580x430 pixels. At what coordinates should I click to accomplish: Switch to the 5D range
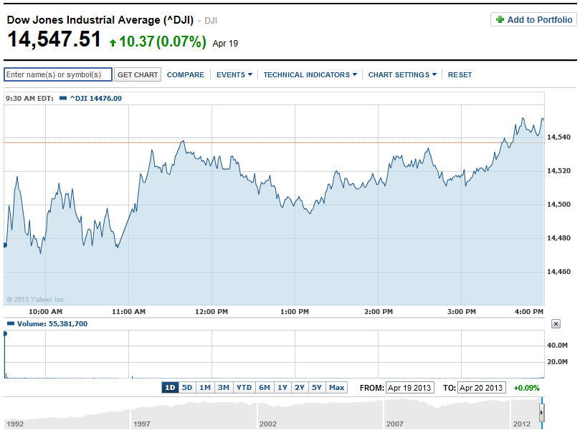click(187, 388)
